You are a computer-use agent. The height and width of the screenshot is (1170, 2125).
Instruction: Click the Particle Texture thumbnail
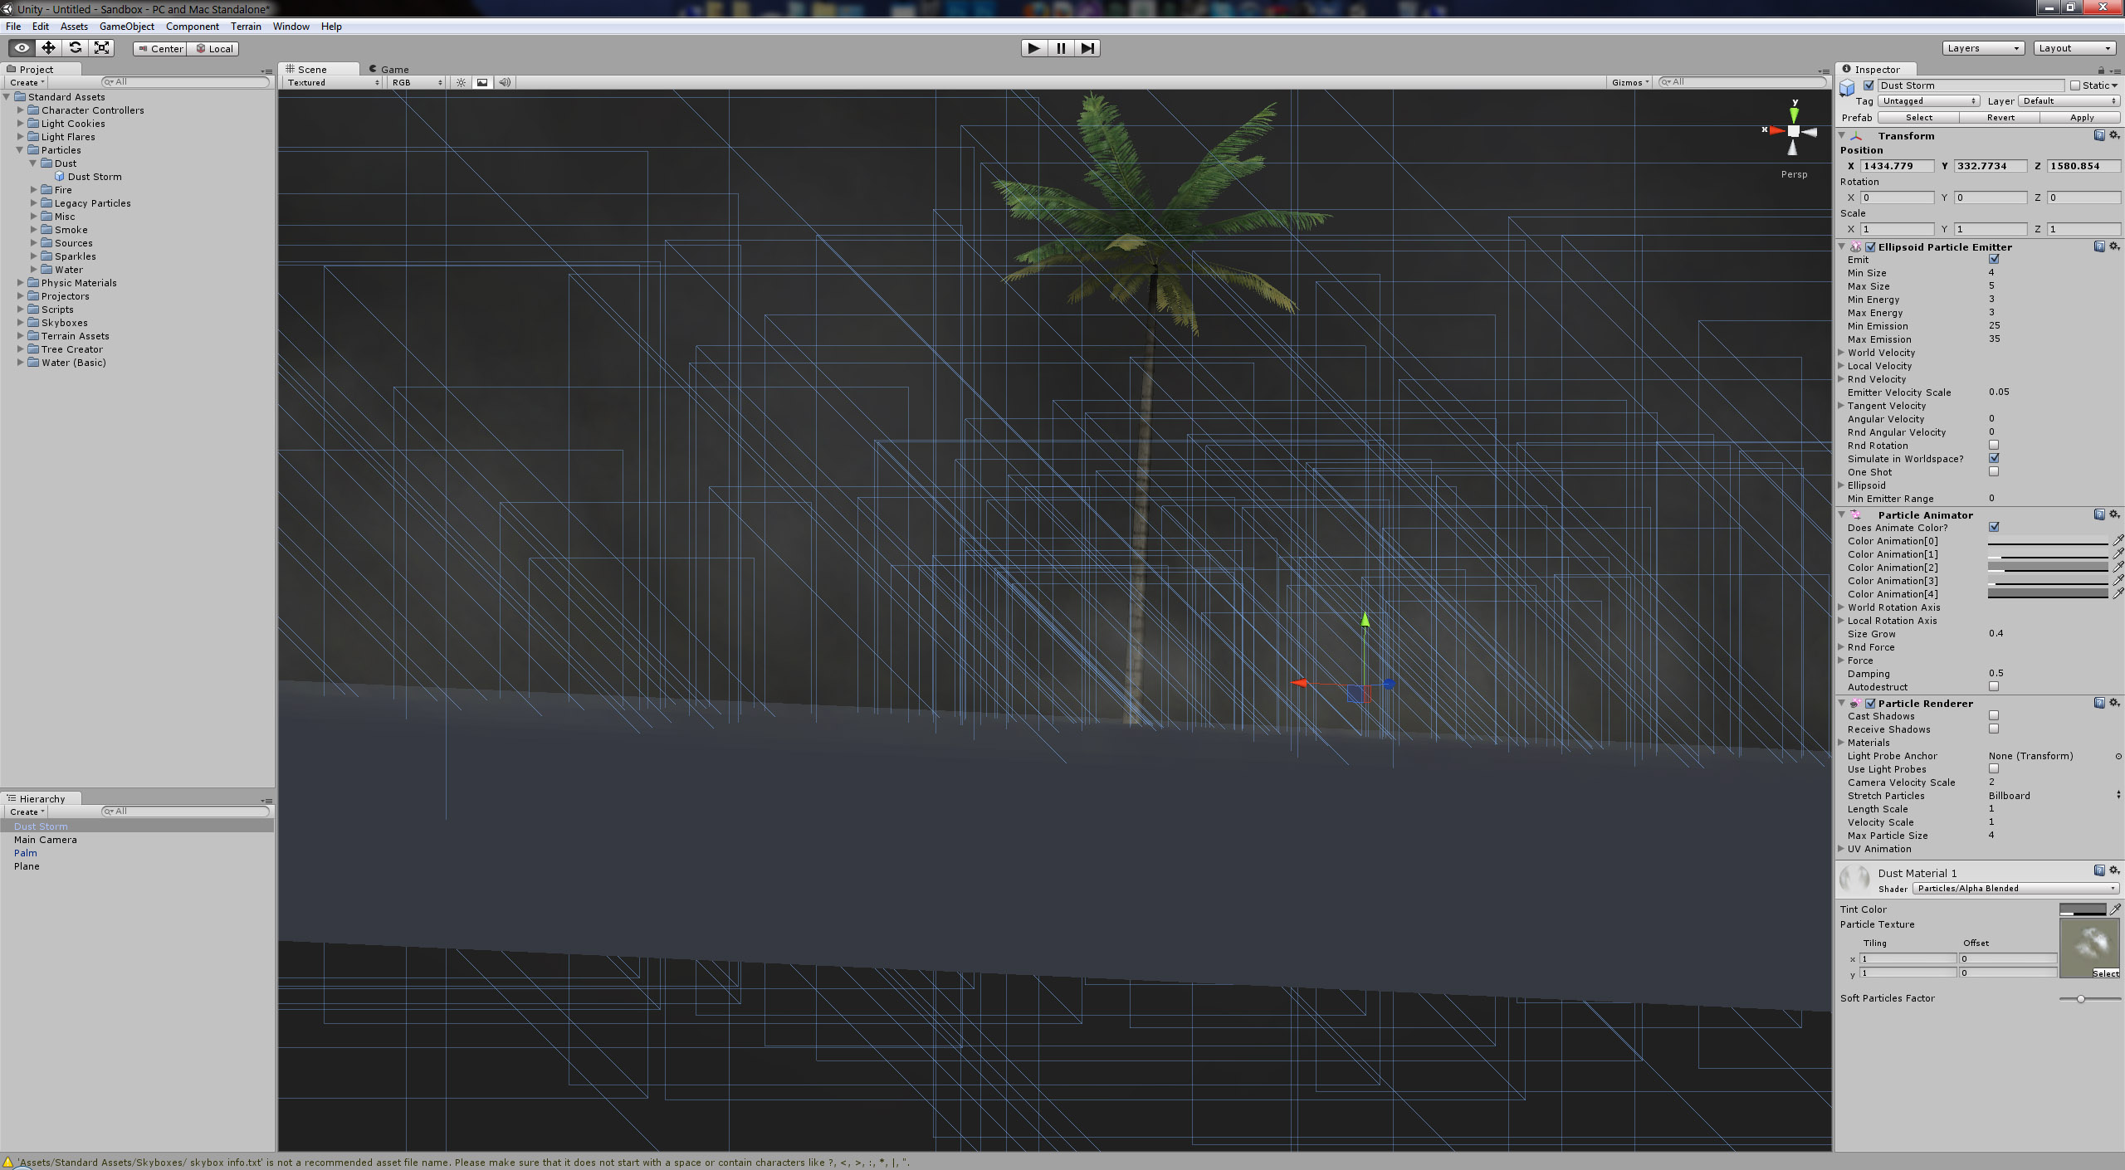pos(2089,948)
